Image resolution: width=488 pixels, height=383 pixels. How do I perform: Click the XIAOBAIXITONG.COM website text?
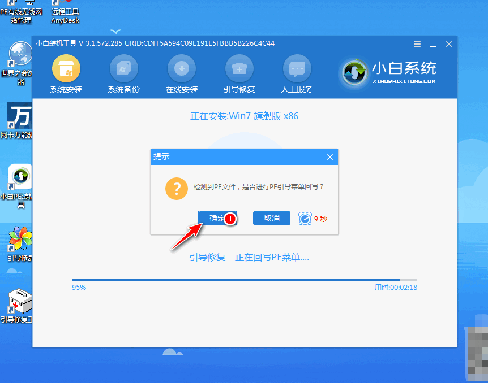(x=404, y=81)
